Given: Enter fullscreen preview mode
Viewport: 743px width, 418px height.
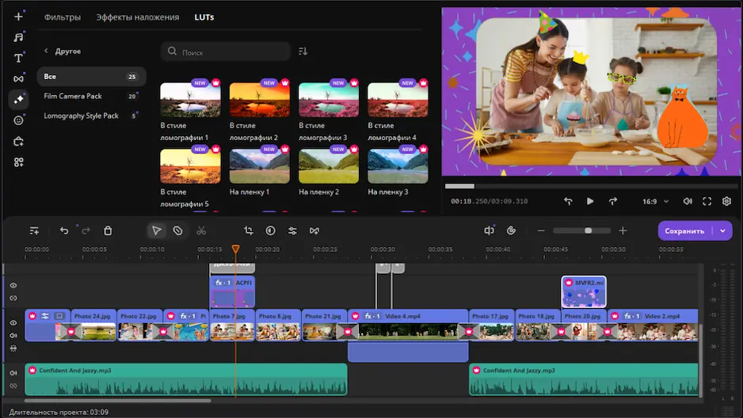Looking at the screenshot, I should pos(707,201).
